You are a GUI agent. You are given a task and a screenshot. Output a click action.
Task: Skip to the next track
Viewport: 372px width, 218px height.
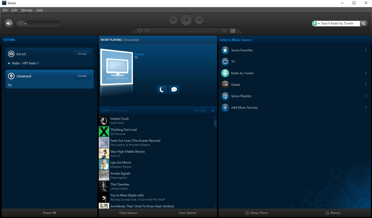point(199,20)
